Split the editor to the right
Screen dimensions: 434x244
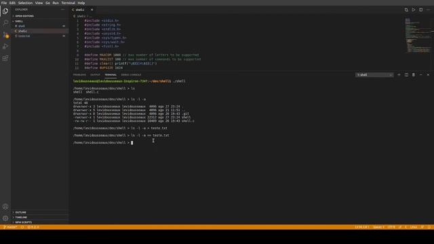[x=420, y=9]
